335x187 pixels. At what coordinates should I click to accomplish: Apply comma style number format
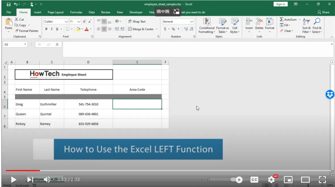pyautogui.click(x=178, y=29)
